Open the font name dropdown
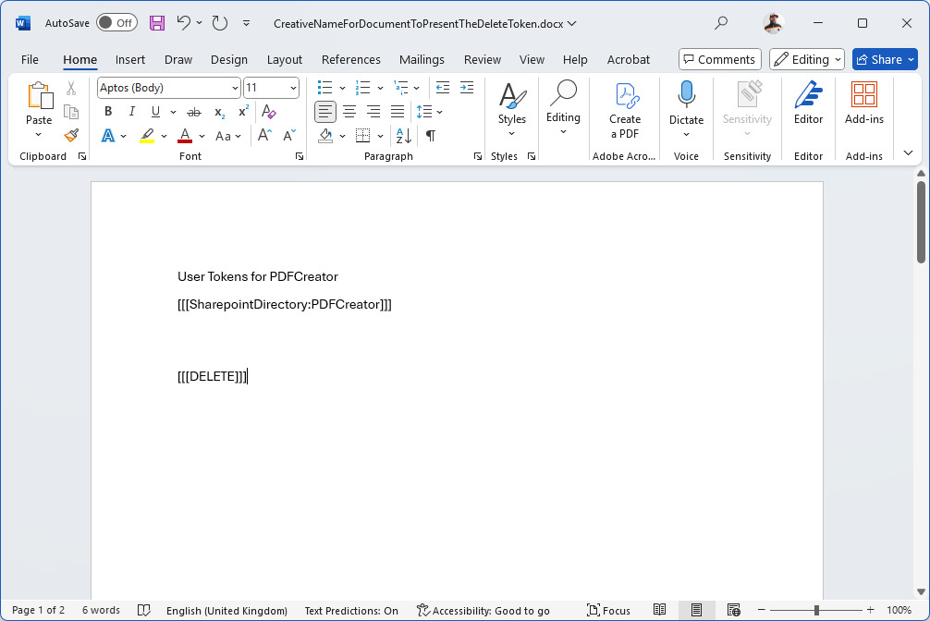Image resolution: width=930 pixels, height=621 pixels. (235, 89)
